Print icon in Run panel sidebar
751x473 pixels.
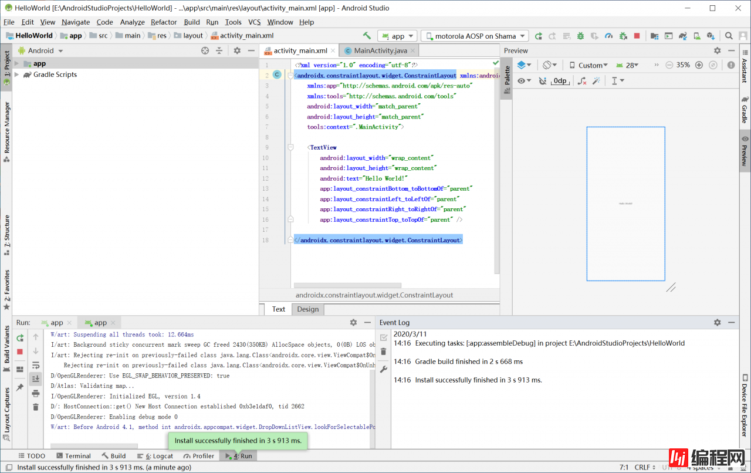click(36, 393)
